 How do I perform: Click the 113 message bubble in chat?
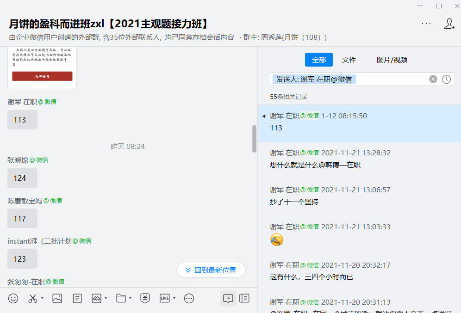(22, 119)
